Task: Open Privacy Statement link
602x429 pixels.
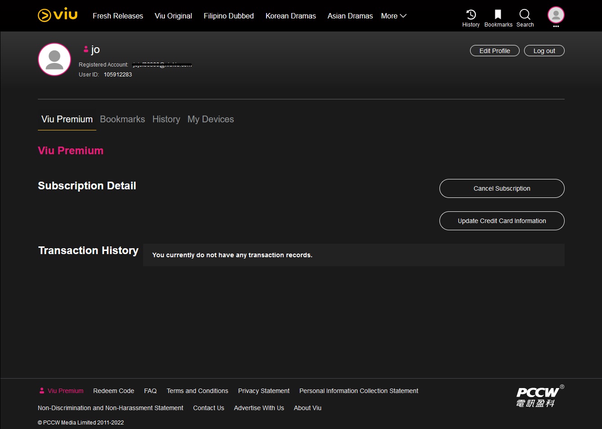Action: tap(264, 391)
